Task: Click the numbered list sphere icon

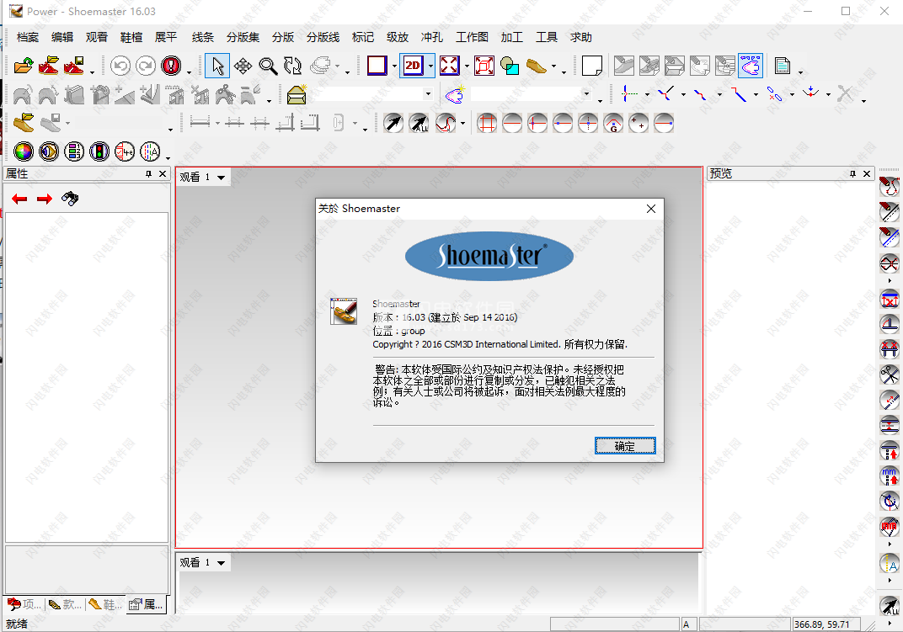Action: [x=74, y=151]
